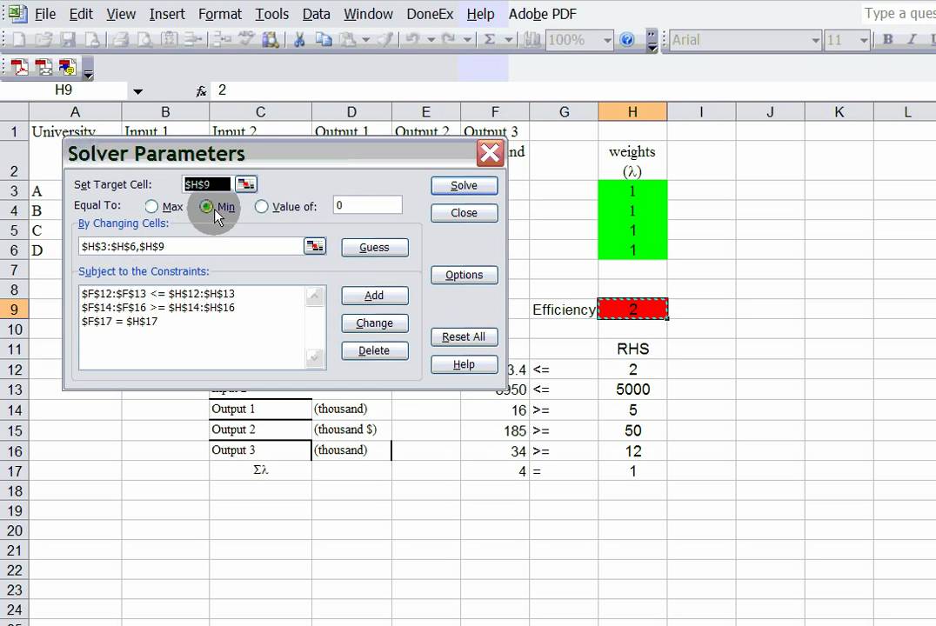This screenshot has height=626, width=936.
Task: Click the Options button
Action: click(464, 275)
